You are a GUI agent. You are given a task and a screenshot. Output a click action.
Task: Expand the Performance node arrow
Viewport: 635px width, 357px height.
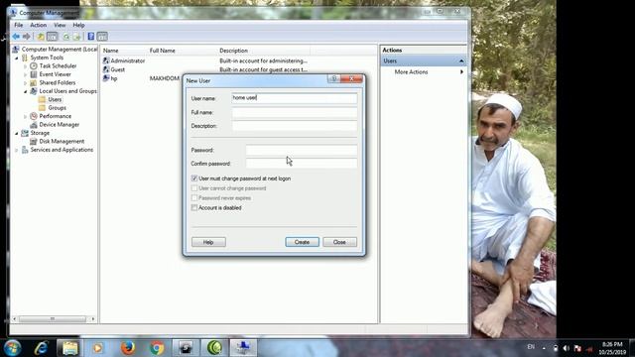[26, 117]
